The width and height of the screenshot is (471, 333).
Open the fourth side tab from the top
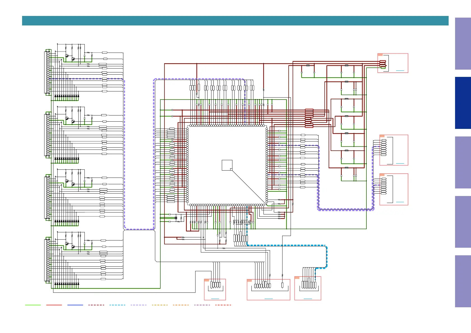point(463,222)
